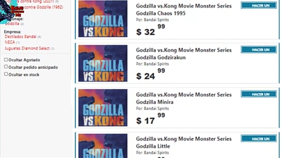The image size is (281, 158).
Task: Open the Godzilla Minira product title link
Action: pyautogui.click(x=184, y=98)
